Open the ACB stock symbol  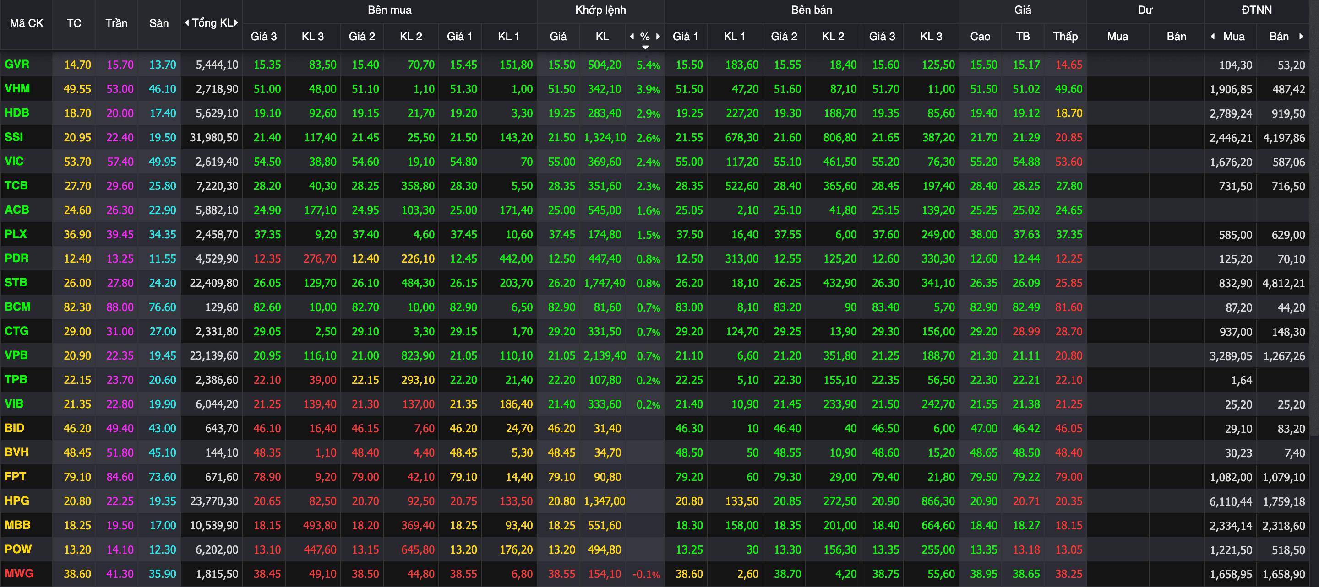point(17,210)
